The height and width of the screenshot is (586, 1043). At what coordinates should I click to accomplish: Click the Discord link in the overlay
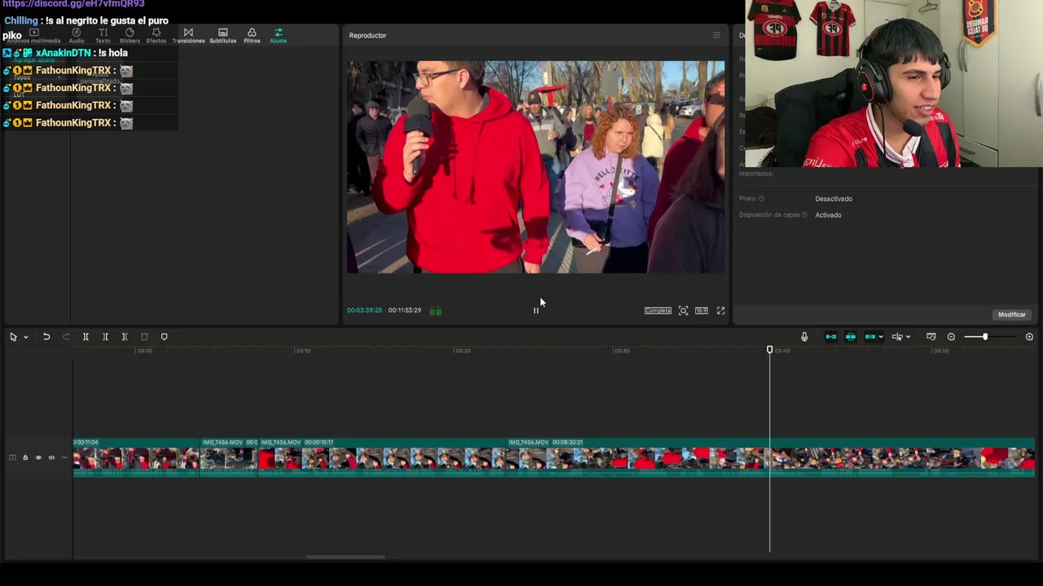click(x=73, y=4)
